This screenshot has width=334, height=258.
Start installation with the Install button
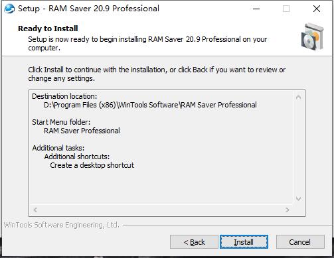pyautogui.click(x=244, y=242)
